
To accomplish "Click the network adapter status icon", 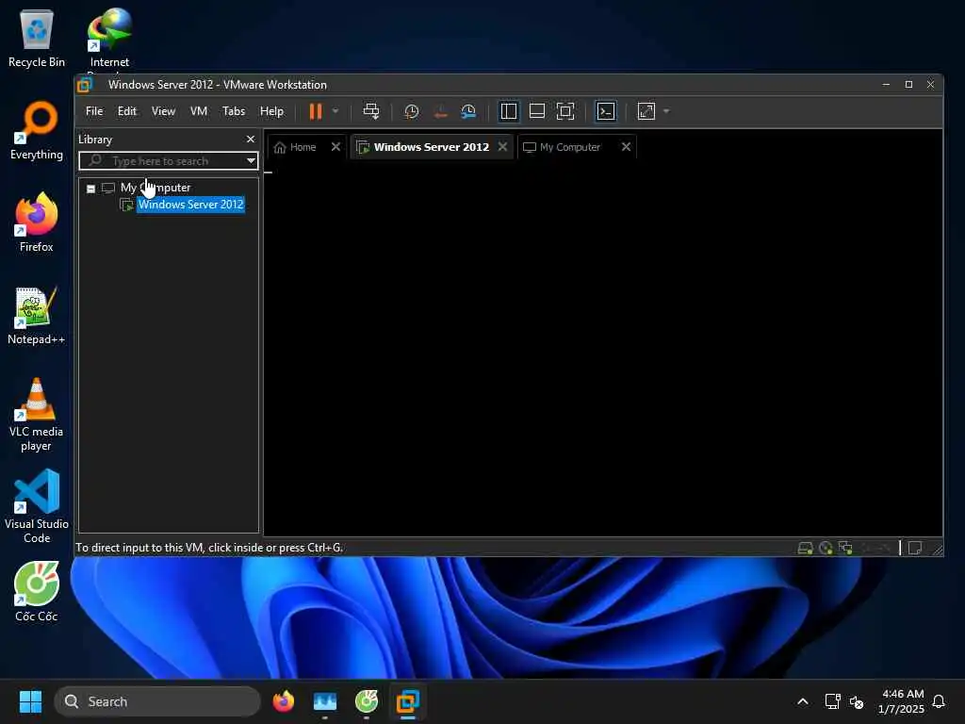I will point(845,548).
